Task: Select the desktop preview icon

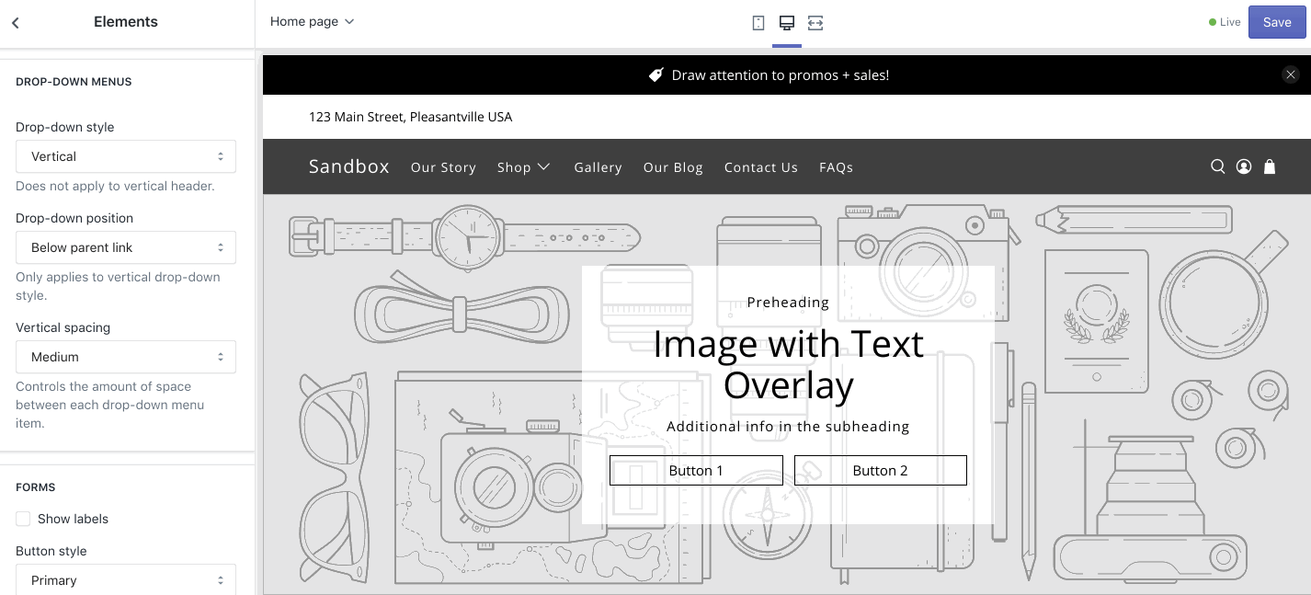Action: 786,22
